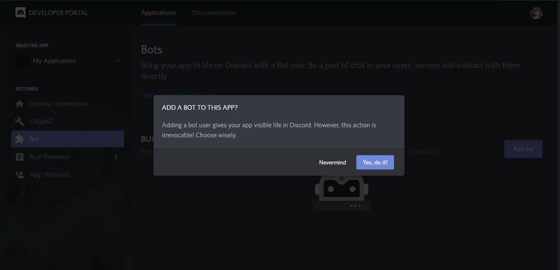The width and height of the screenshot is (560, 270).
Task: Click the My Application avatar circle
Action: click(x=22, y=61)
